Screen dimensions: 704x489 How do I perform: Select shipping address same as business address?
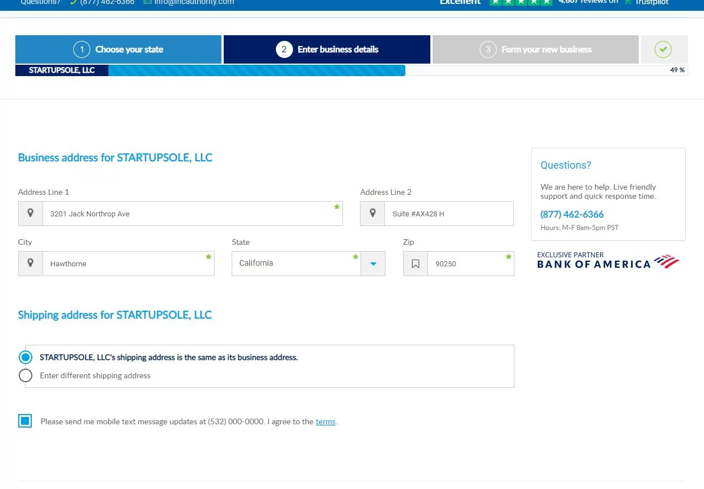(26, 357)
